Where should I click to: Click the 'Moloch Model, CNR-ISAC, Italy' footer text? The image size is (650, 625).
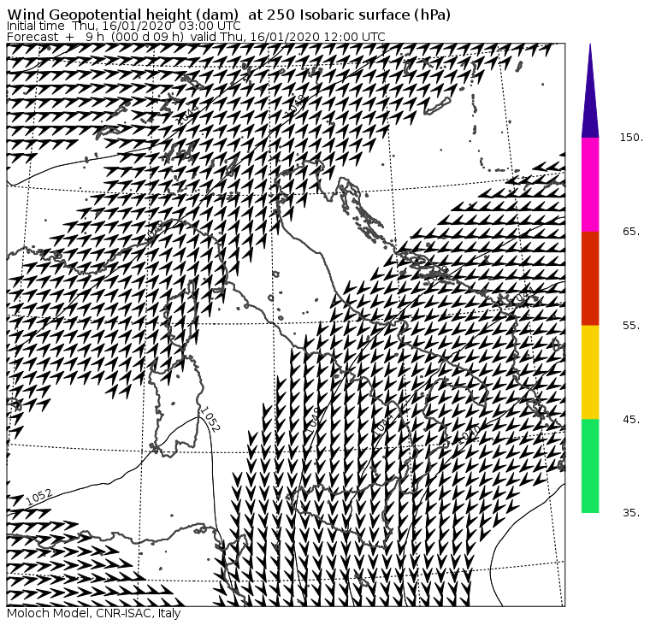click(x=94, y=613)
